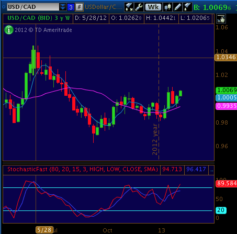Click the USD/CAD (BID) 3 y W chart label
237x234 pixels.
[39, 18]
